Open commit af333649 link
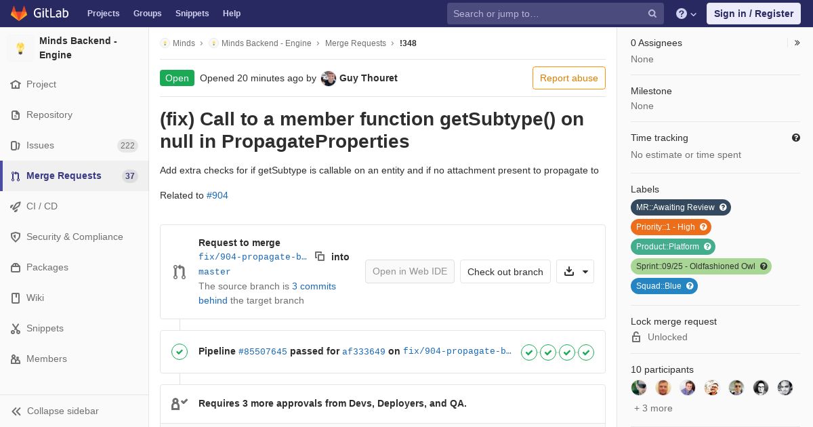The height and width of the screenshot is (427, 813). click(x=364, y=352)
